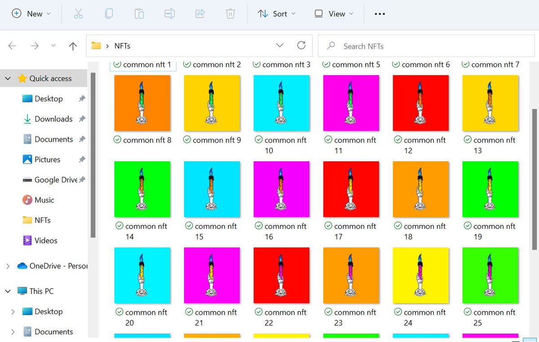Screen dimensions: 539x342
Task: Go forward with the right arrow
Action: click(x=35, y=46)
